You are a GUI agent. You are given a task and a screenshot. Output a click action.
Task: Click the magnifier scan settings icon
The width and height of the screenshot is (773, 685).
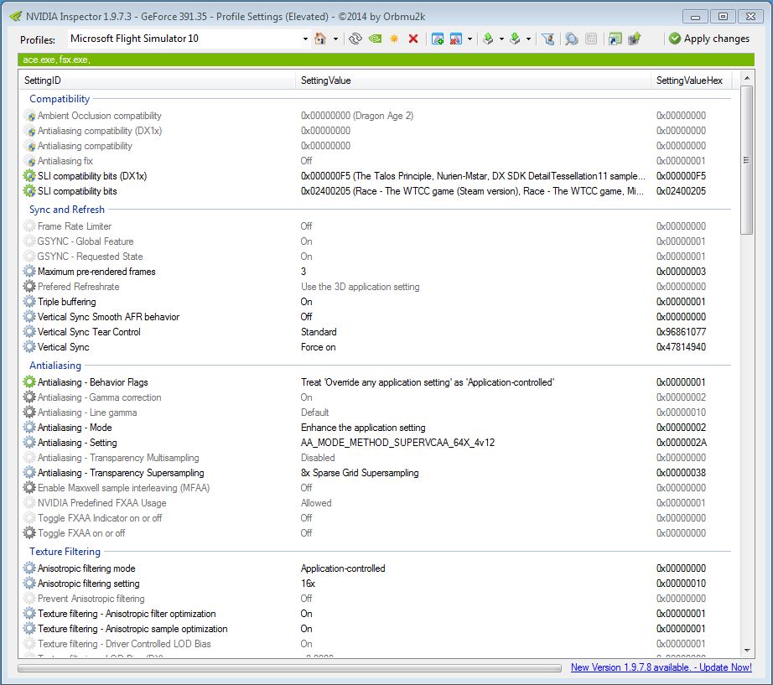tap(572, 39)
